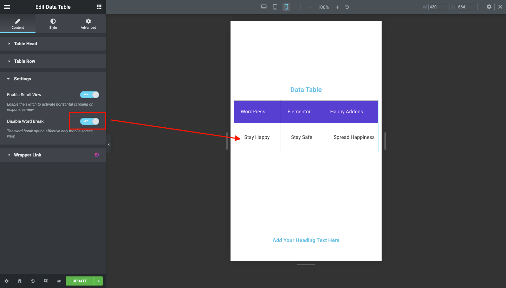Viewport: 506px width, 288px height.
Task: Disable the Enable Scroll View switch
Action: [90, 94]
